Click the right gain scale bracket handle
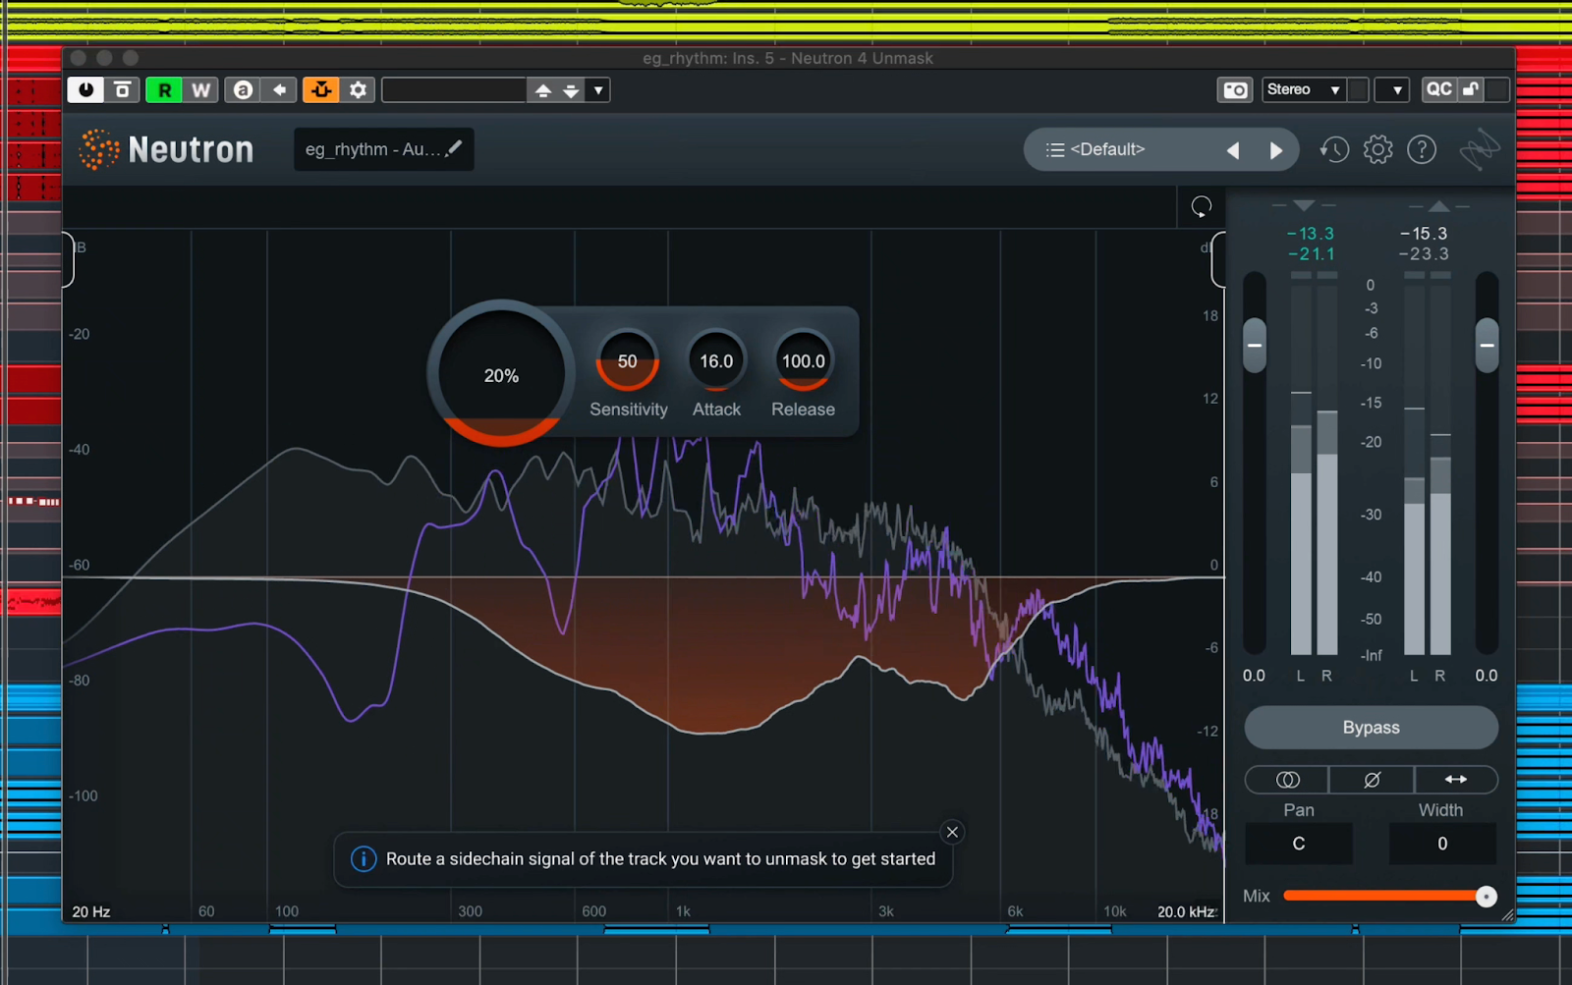This screenshot has height=985, width=1572. (1218, 259)
